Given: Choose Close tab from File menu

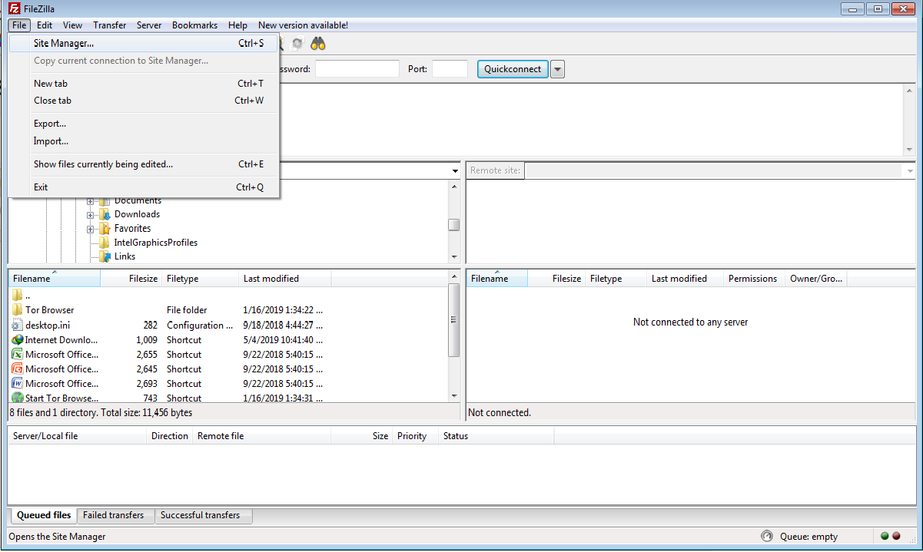Looking at the screenshot, I should (x=144, y=101).
